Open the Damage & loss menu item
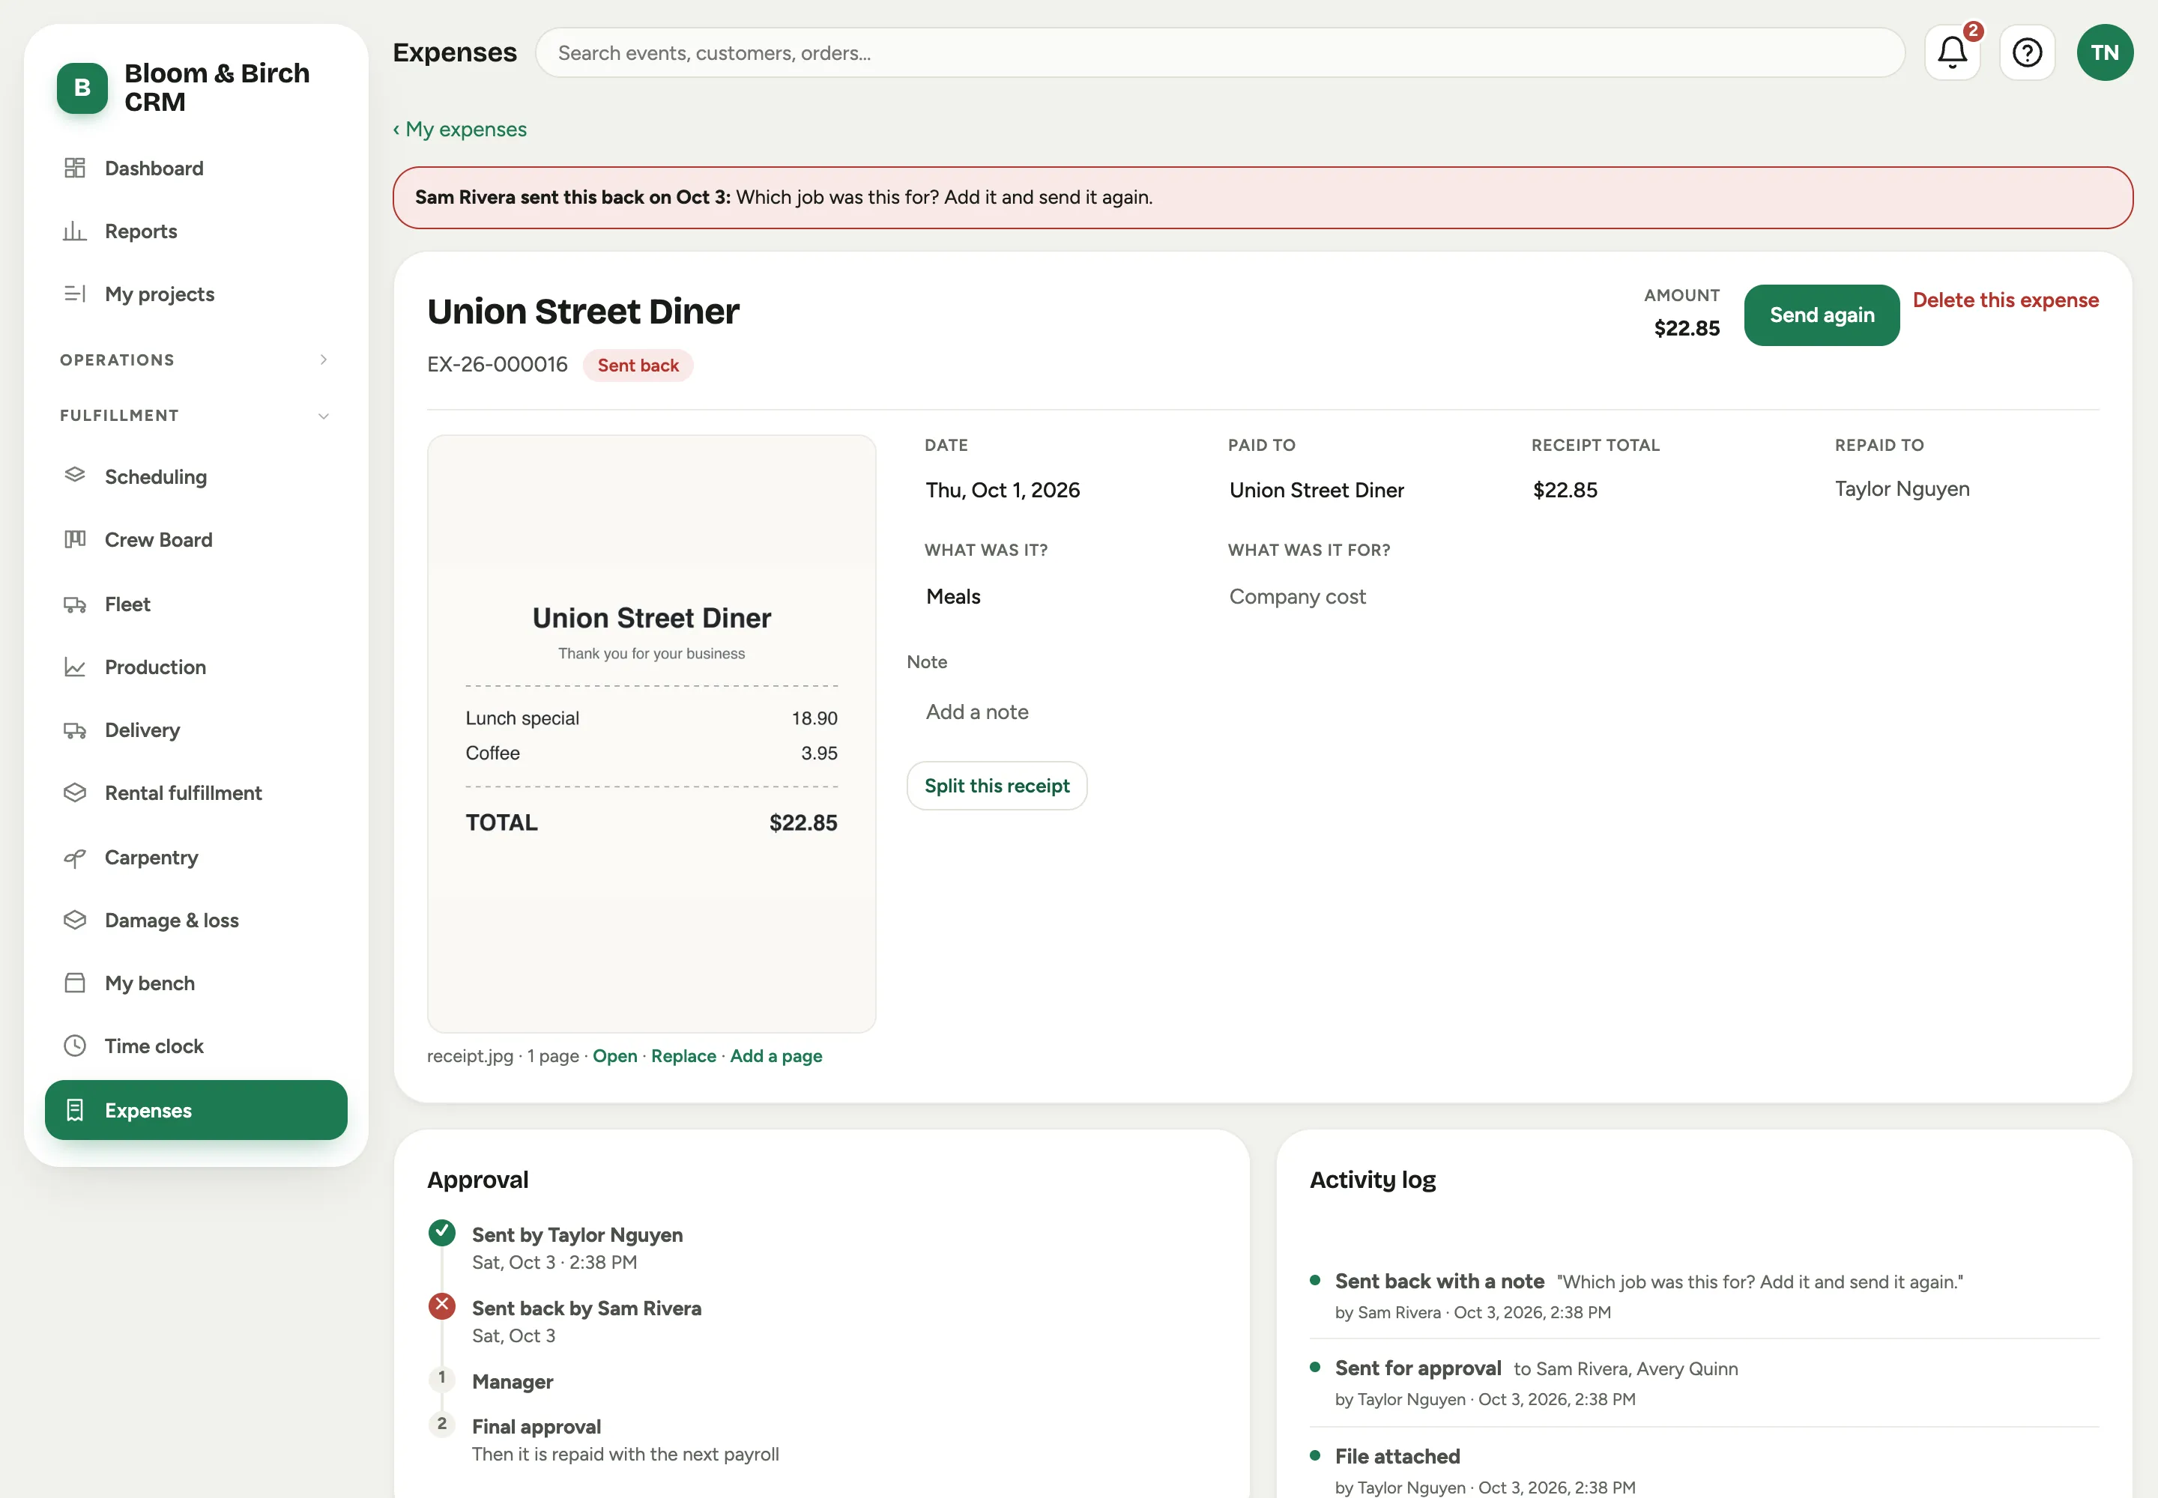 tap(196, 921)
